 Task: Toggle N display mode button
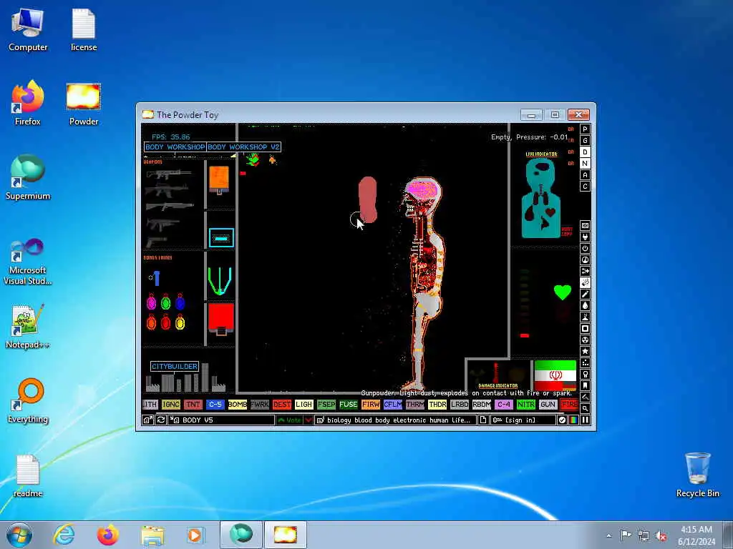(x=585, y=164)
